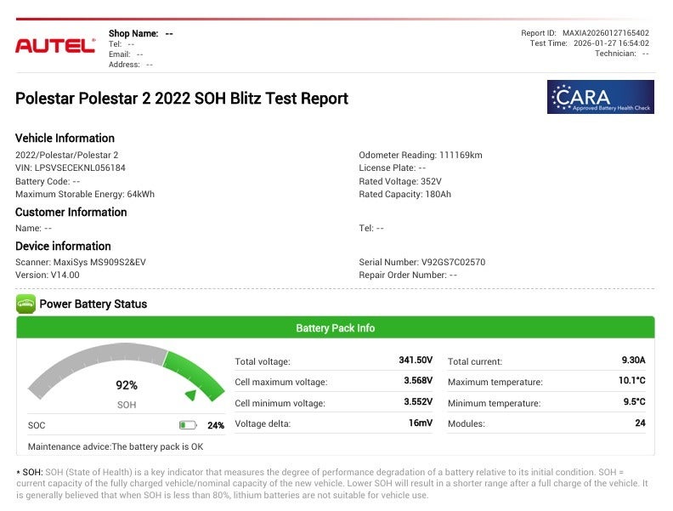Viewport: 673px width, 511px height.
Task: Click the Voltage delta value 16mV
Action: click(x=420, y=423)
